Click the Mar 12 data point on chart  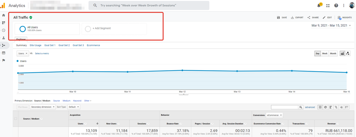pyautogui.click(x=182, y=70)
